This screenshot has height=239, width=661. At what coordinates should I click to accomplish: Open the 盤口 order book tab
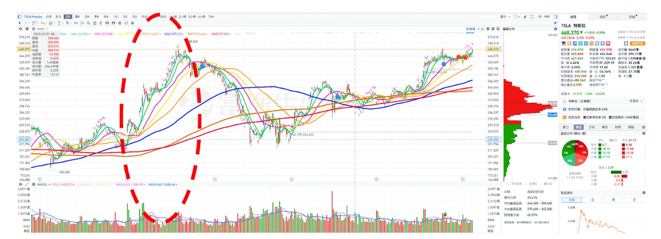tap(566, 127)
